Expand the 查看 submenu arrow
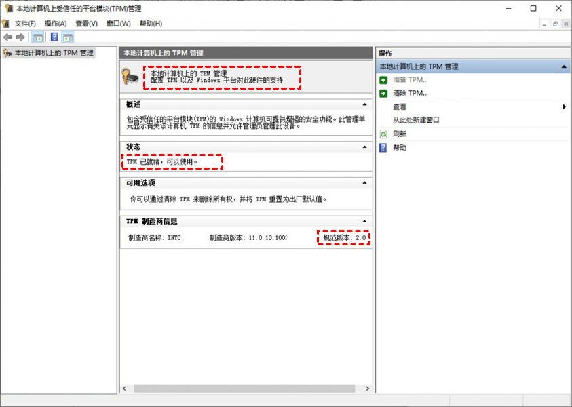The width and height of the screenshot is (572, 407). (565, 107)
